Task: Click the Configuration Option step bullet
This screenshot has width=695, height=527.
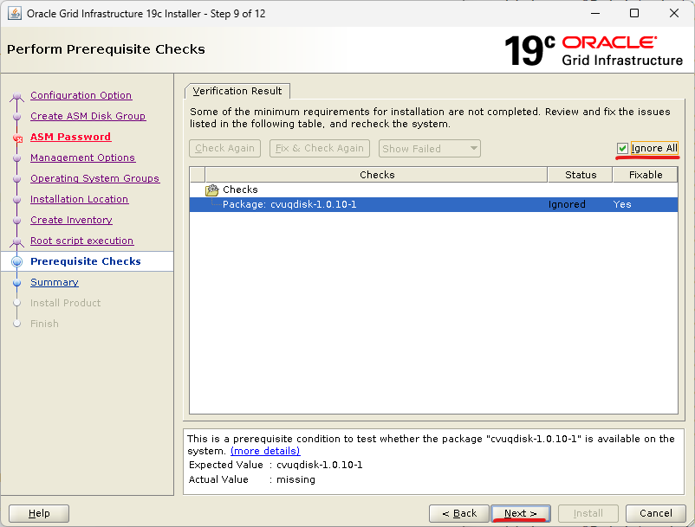Action: coord(16,96)
